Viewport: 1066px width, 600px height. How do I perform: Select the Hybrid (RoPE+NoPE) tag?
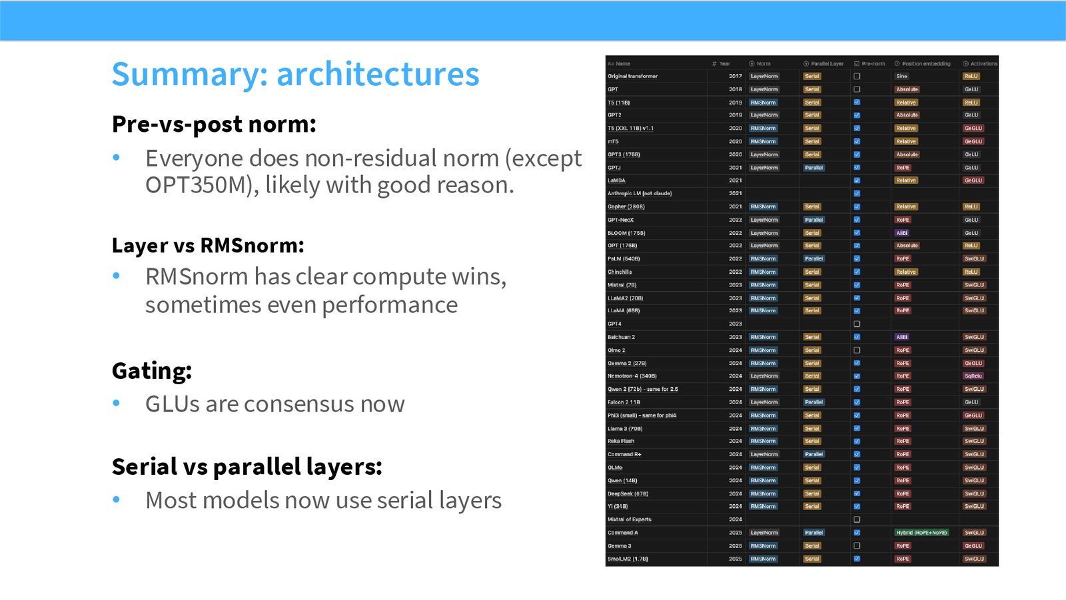tap(921, 533)
